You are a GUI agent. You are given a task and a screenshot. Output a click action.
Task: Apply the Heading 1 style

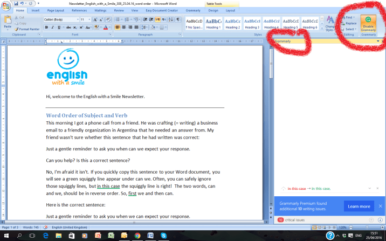(x=213, y=23)
